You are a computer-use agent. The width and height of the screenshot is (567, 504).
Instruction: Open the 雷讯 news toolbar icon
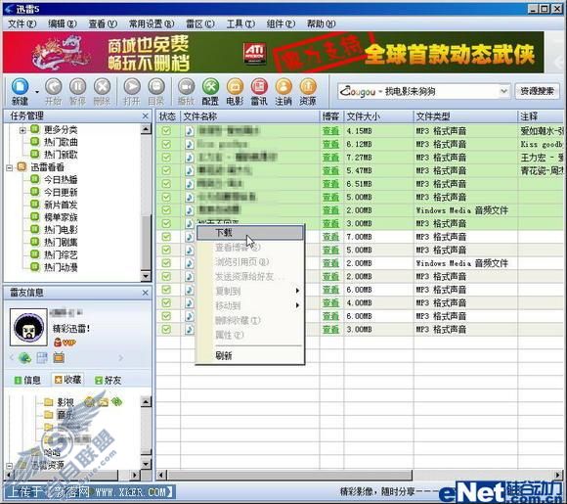259,87
